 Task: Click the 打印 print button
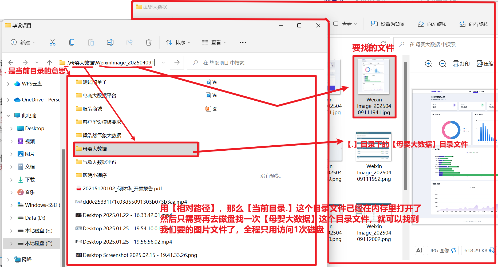pyautogui.click(x=461, y=64)
